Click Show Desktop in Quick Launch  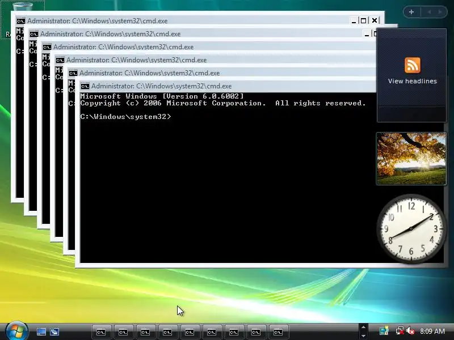click(41, 331)
